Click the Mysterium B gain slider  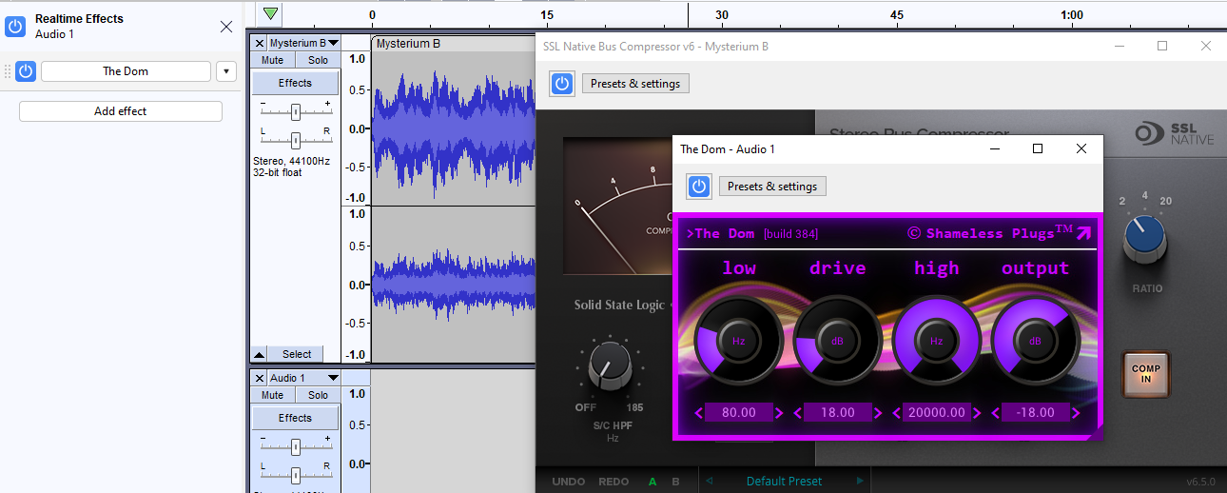click(296, 111)
